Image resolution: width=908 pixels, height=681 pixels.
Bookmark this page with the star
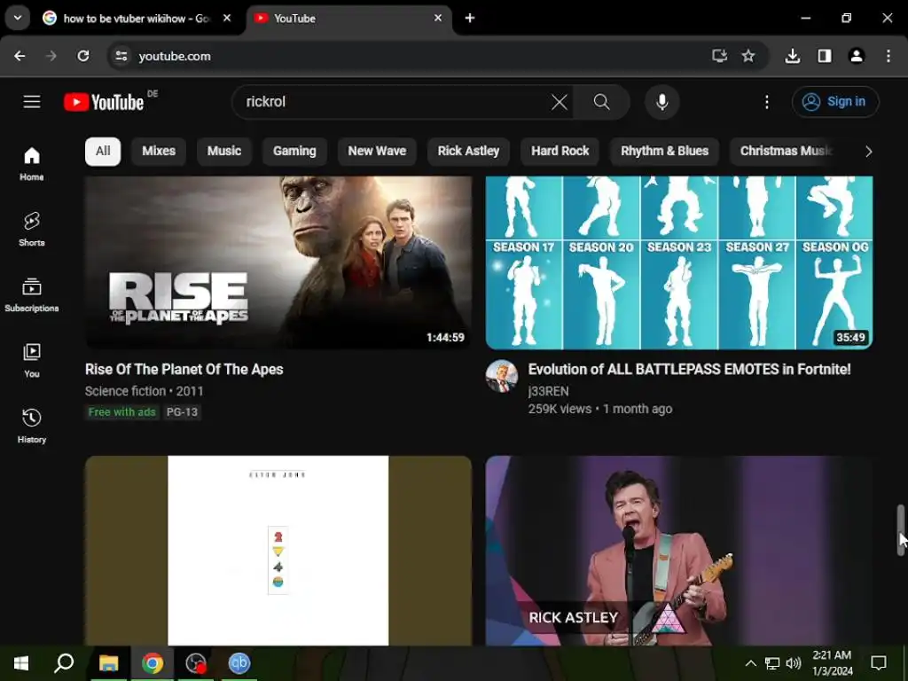(x=748, y=56)
